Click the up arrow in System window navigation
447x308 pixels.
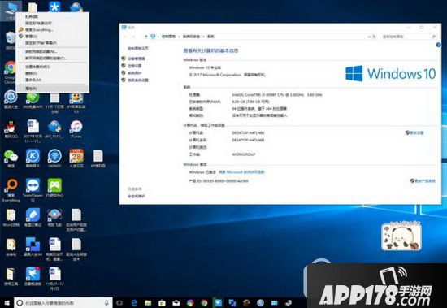coord(146,37)
